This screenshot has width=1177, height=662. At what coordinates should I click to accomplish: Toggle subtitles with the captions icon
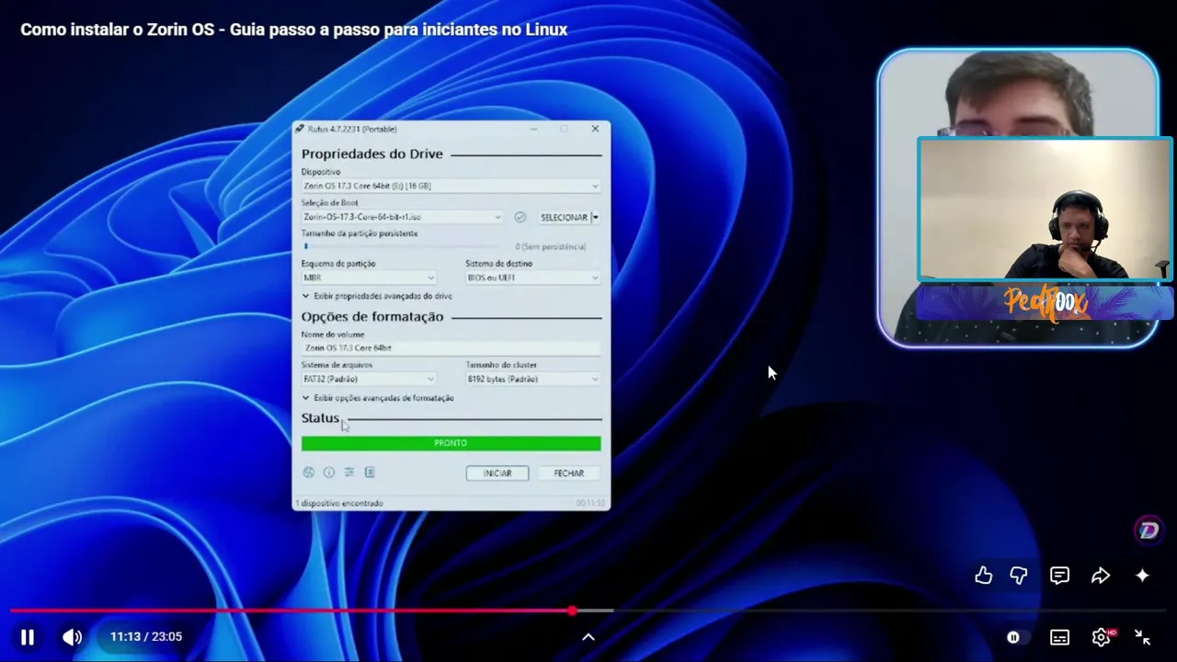(1059, 637)
